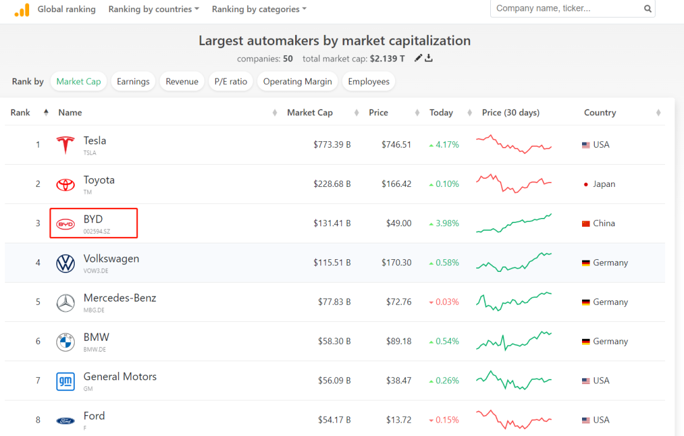
Task: Expand the Ranking by countries dropdown
Action: pos(153,9)
